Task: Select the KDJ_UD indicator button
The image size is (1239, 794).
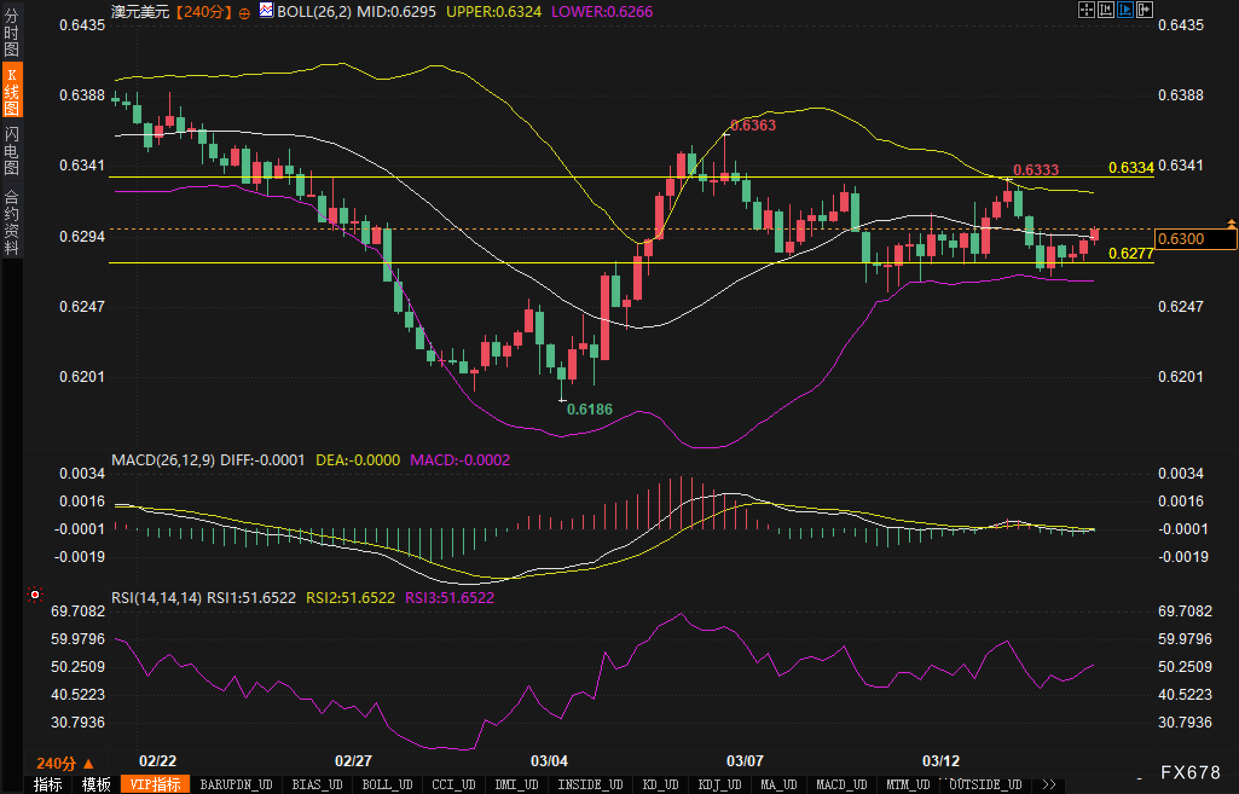Action: point(719,784)
